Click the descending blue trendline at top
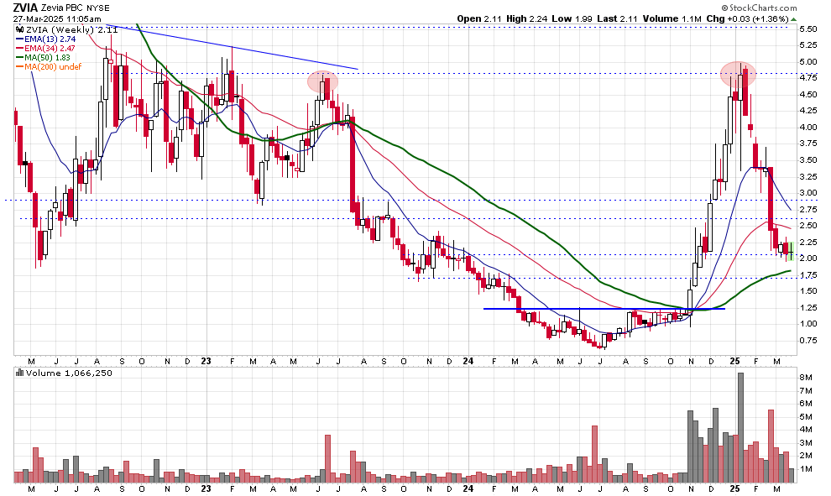This screenshot has width=831, height=496. 252,50
